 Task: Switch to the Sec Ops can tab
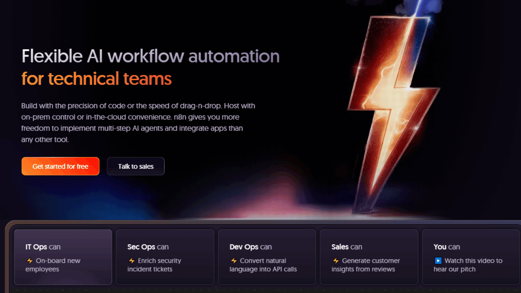[x=148, y=247]
